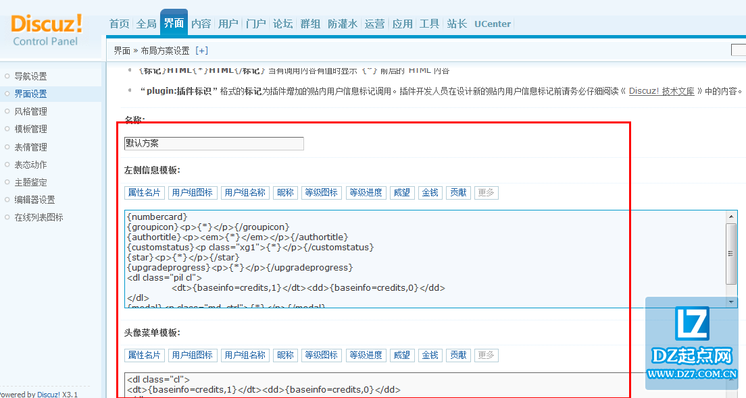Click the 名称 input containing 默认方案
746x398 pixels.
pos(214,144)
